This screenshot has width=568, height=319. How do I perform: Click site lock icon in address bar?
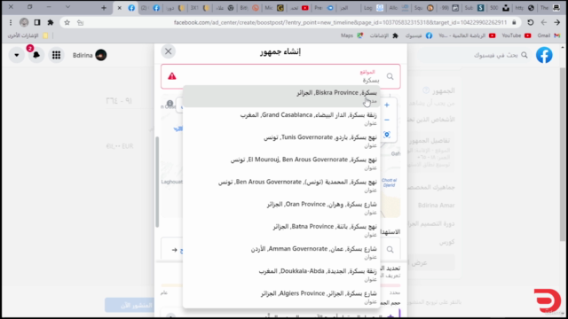[514, 22]
